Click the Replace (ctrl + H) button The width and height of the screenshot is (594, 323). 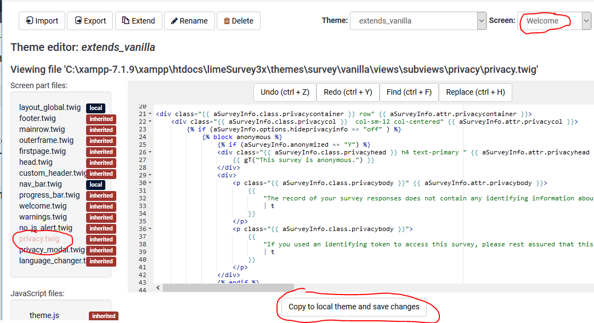click(x=475, y=92)
